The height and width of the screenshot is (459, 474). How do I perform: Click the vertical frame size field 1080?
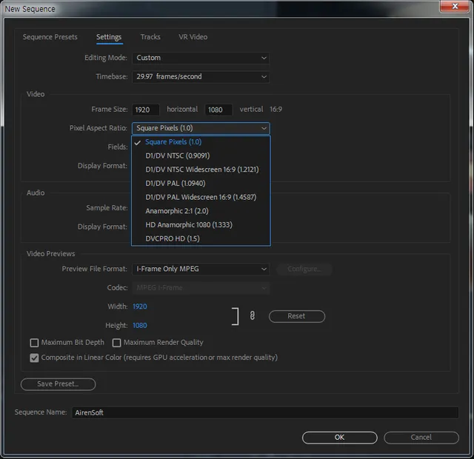pos(218,110)
